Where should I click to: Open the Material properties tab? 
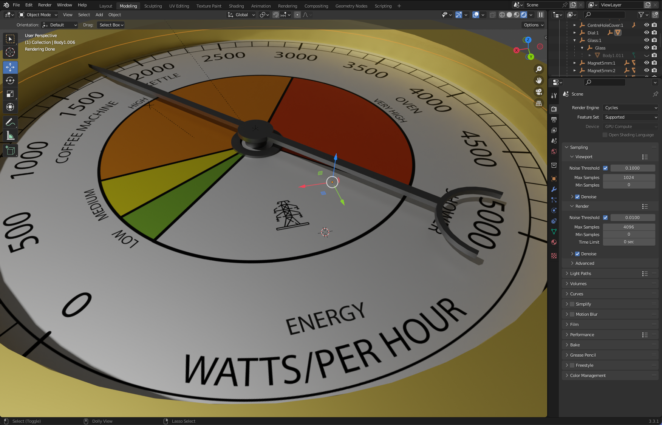coord(554,242)
